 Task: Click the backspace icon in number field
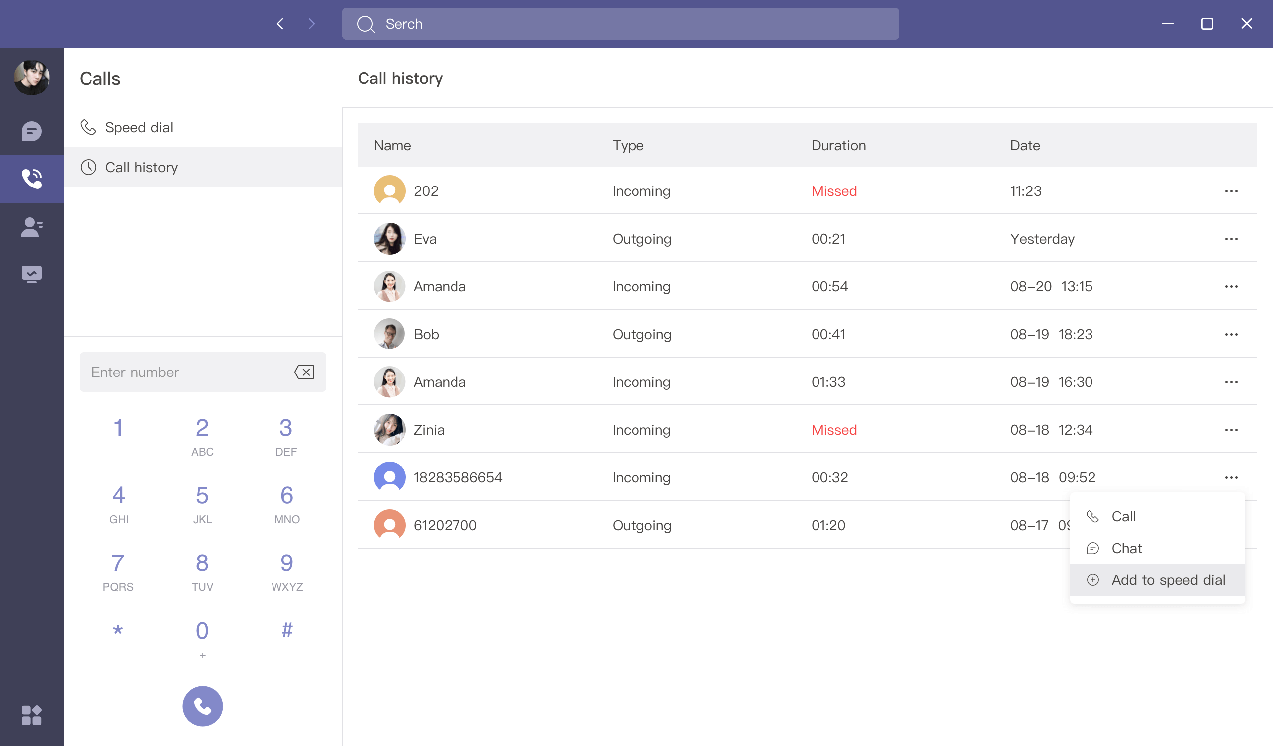304,372
